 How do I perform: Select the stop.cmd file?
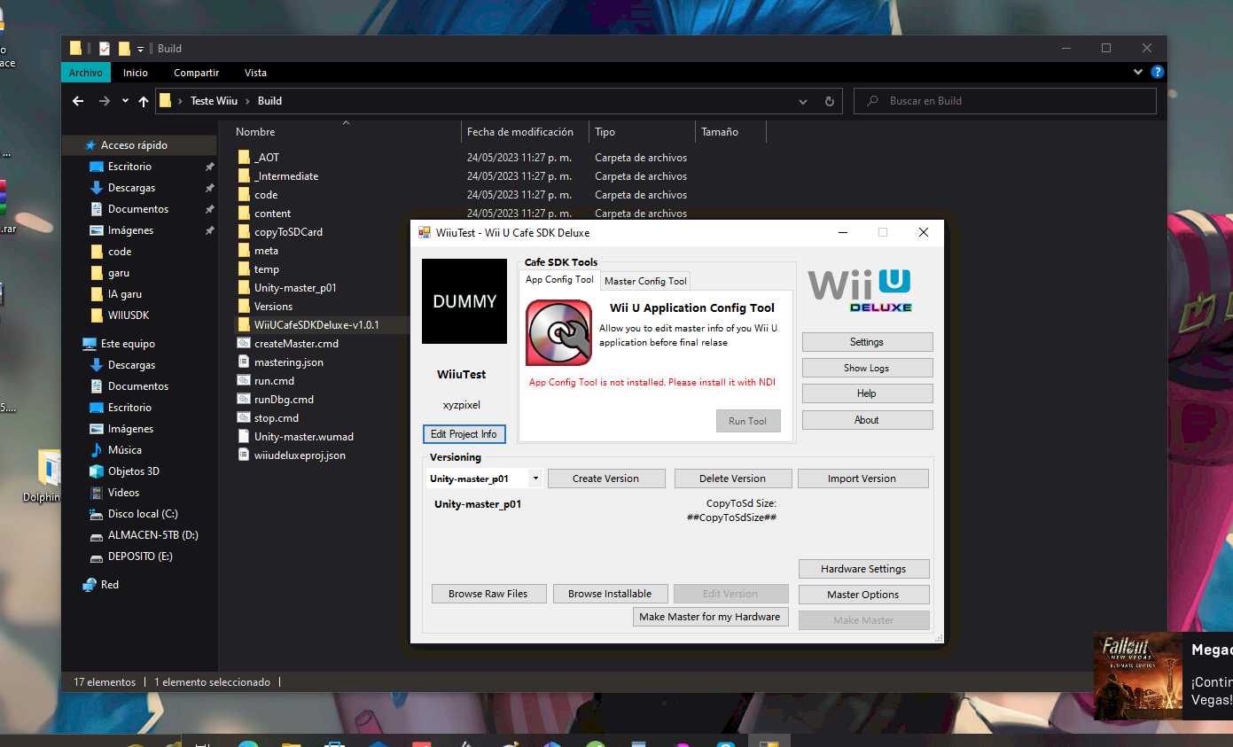click(276, 418)
